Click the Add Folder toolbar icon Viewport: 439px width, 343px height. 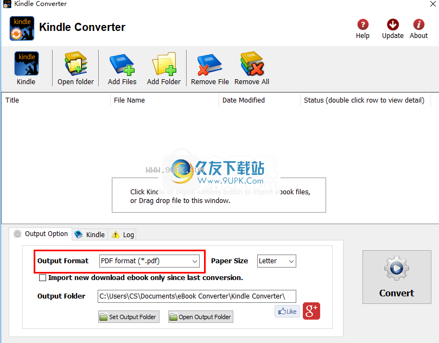click(x=164, y=68)
